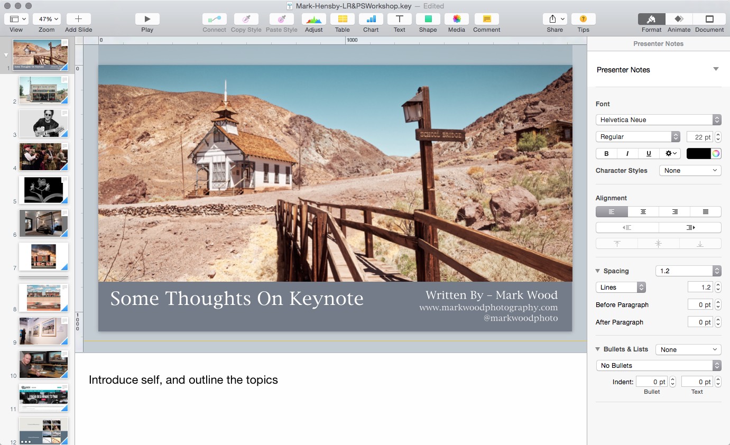Collapse the Bullets & Lists section
The image size is (730, 445).
(x=598, y=349)
